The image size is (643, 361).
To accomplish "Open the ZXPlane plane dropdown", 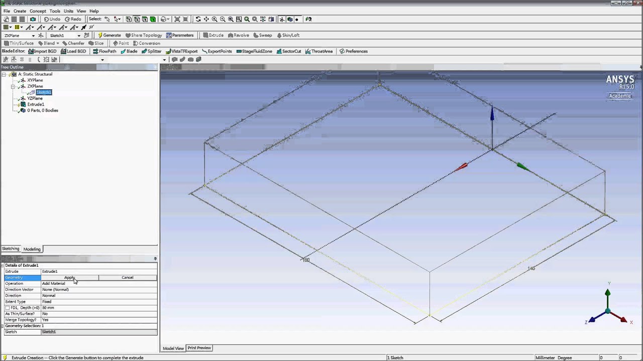I will (x=33, y=36).
